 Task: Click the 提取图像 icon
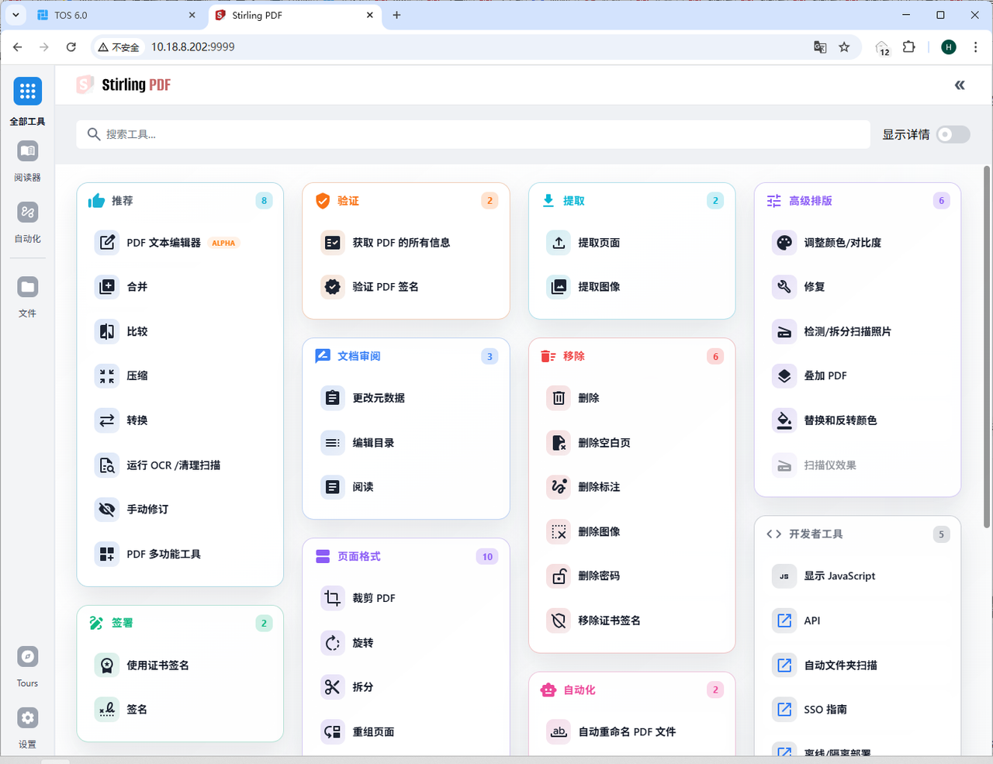pyautogui.click(x=559, y=287)
